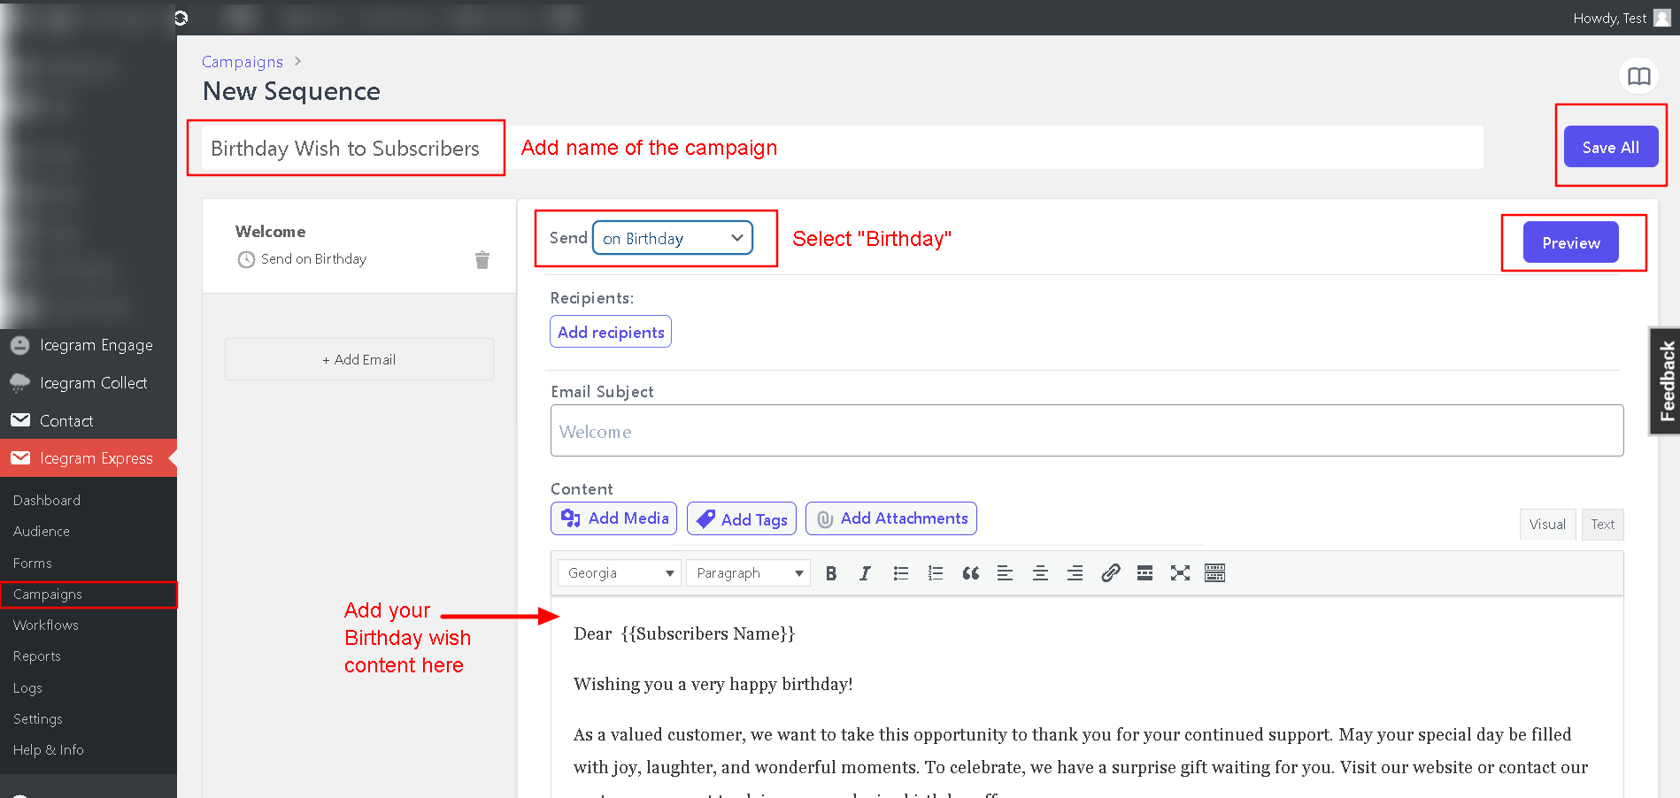The image size is (1680, 798).
Task: Open Workflows in the sidebar menu
Action: [46, 625]
